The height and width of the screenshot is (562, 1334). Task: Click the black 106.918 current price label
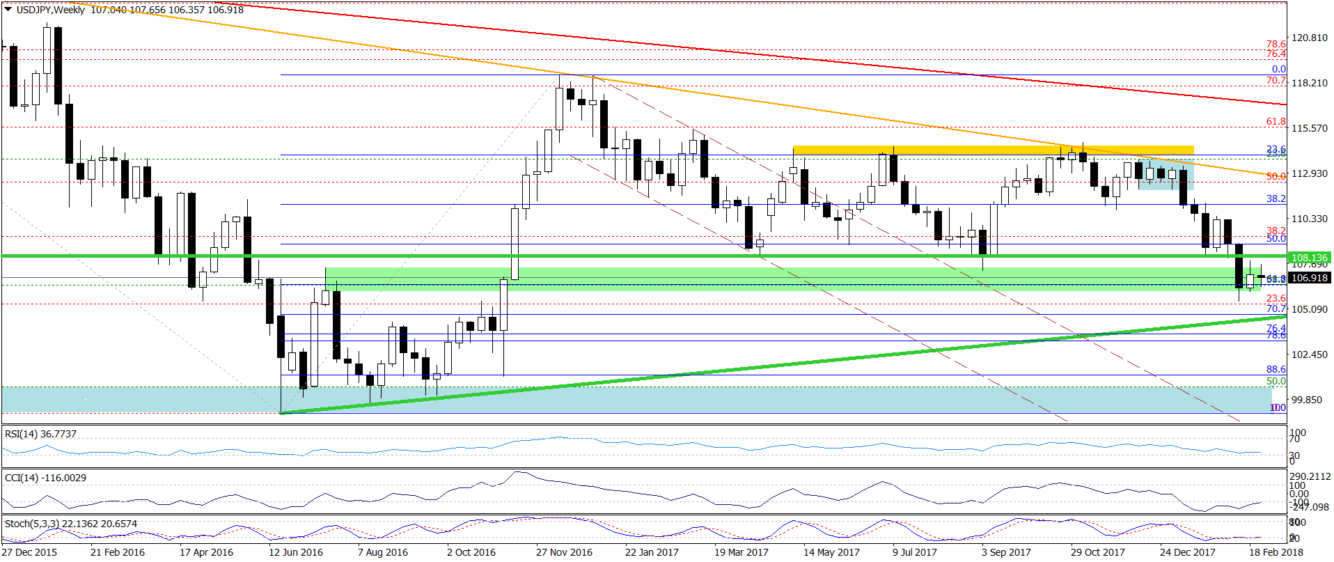tap(1310, 278)
